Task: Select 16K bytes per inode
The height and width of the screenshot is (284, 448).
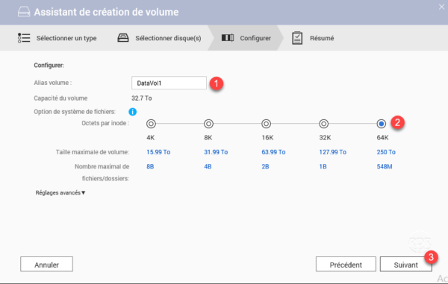Action: pos(267,124)
